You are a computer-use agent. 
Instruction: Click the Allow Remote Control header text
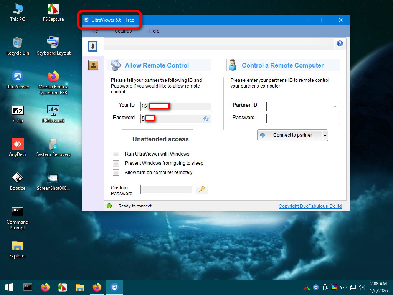pos(157,65)
